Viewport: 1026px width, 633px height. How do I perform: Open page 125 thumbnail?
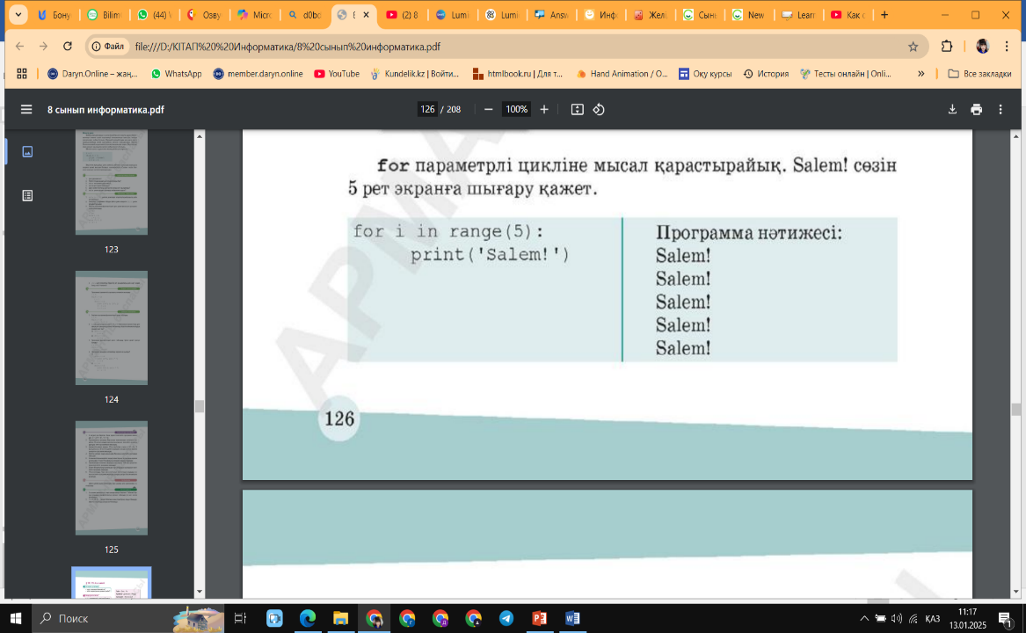(x=112, y=478)
